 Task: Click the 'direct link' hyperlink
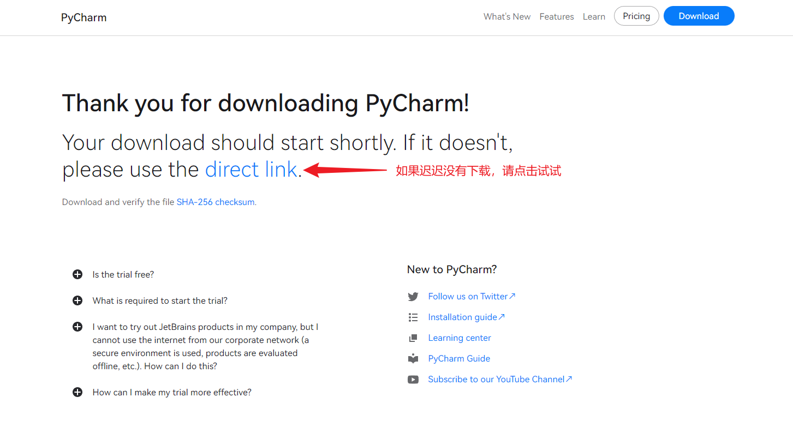pyautogui.click(x=251, y=170)
